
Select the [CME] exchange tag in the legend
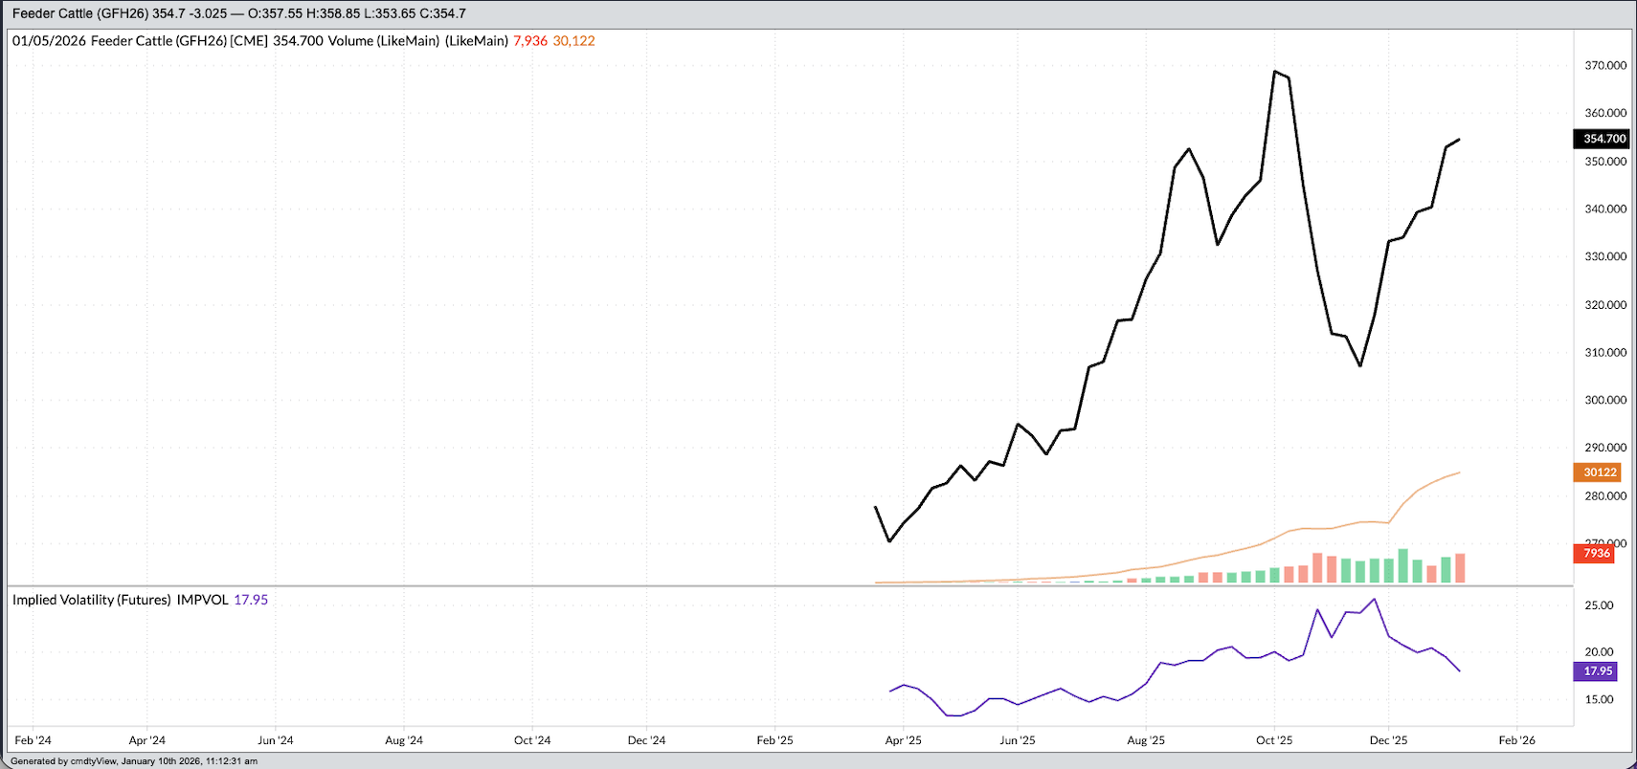[x=249, y=41]
